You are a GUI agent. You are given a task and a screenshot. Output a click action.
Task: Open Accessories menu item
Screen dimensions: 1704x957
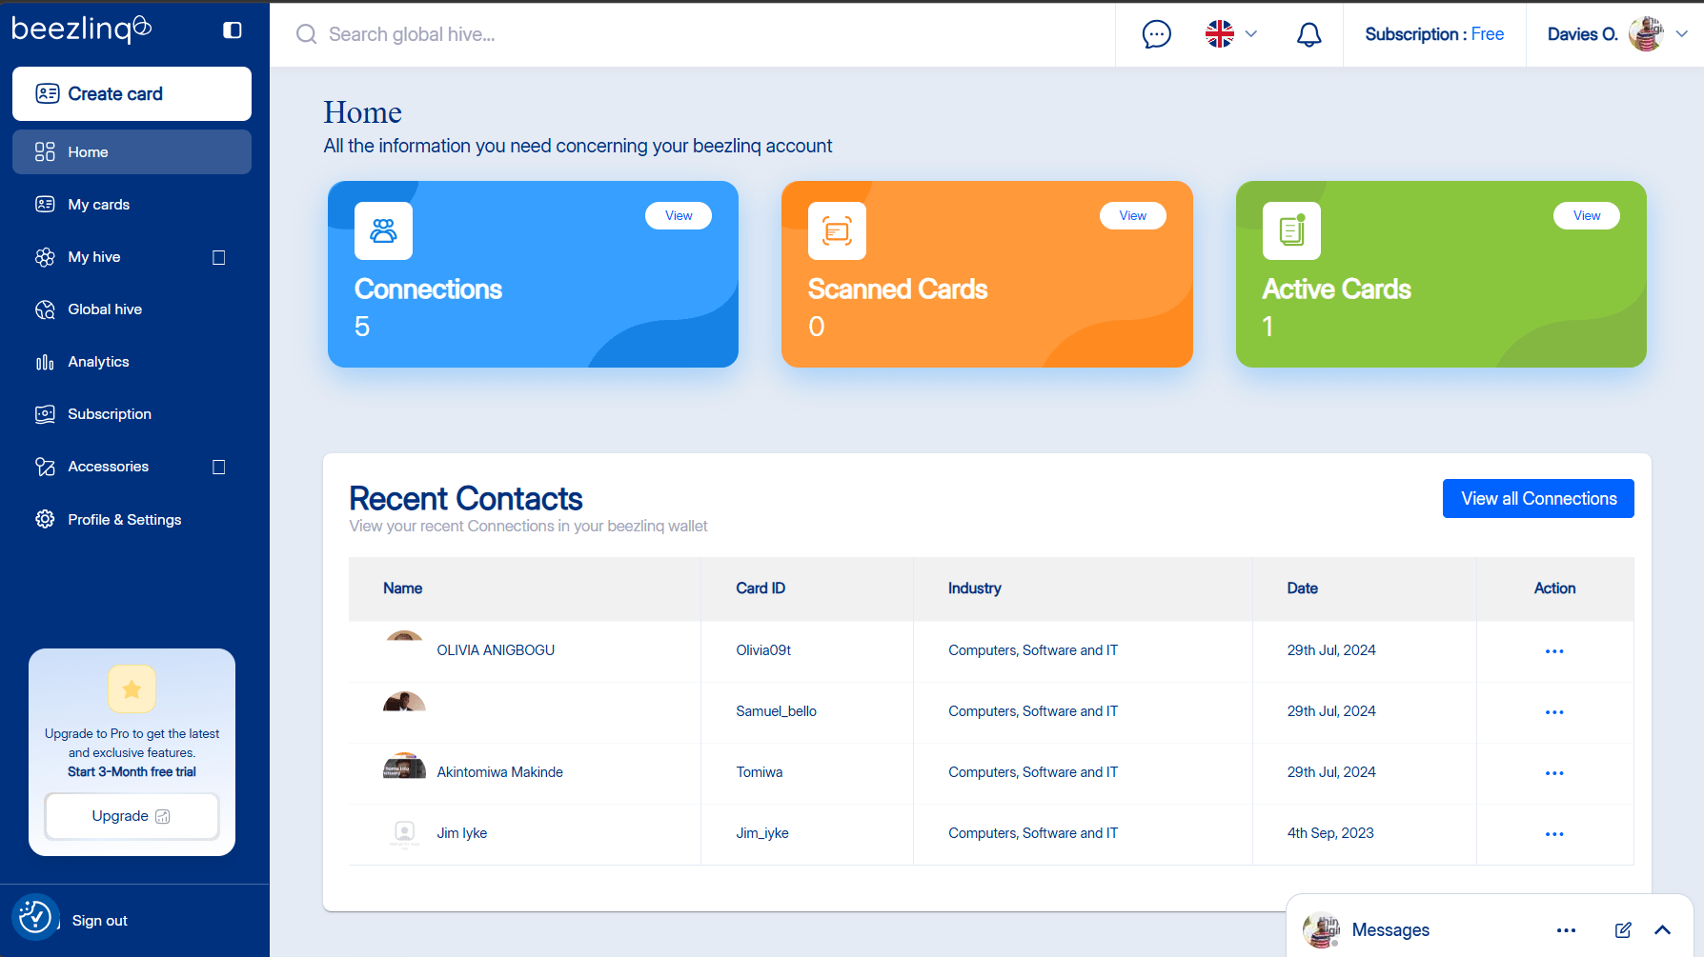coord(108,467)
